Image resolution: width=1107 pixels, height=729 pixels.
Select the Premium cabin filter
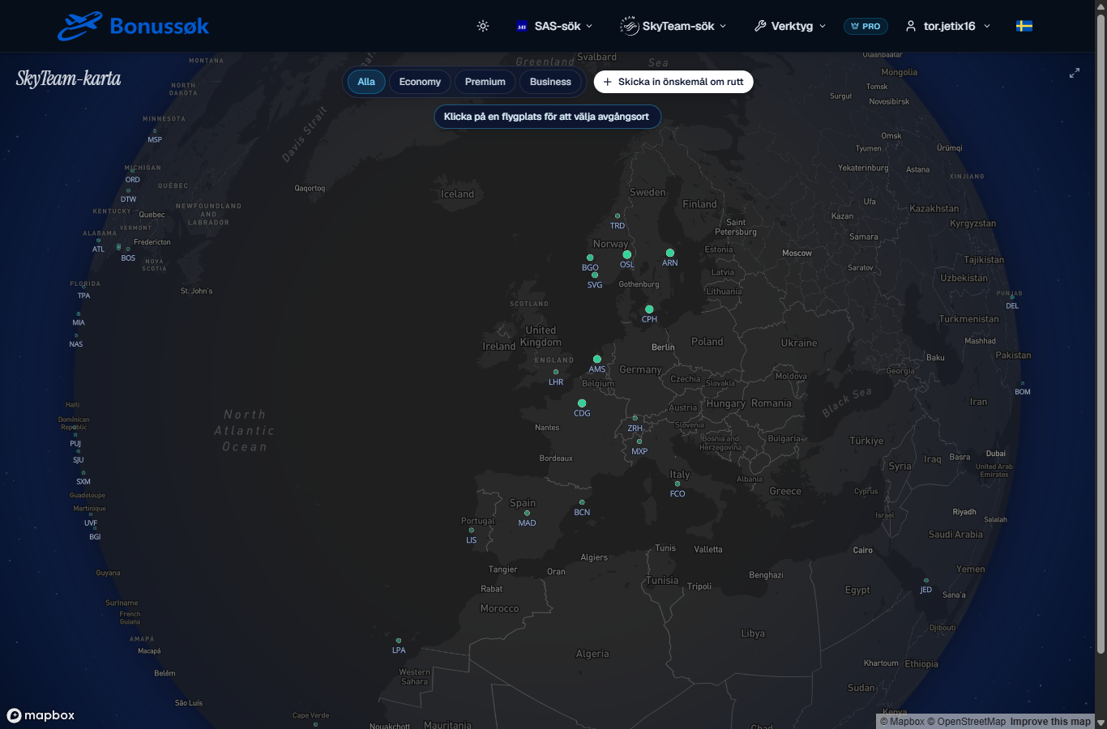coord(485,82)
